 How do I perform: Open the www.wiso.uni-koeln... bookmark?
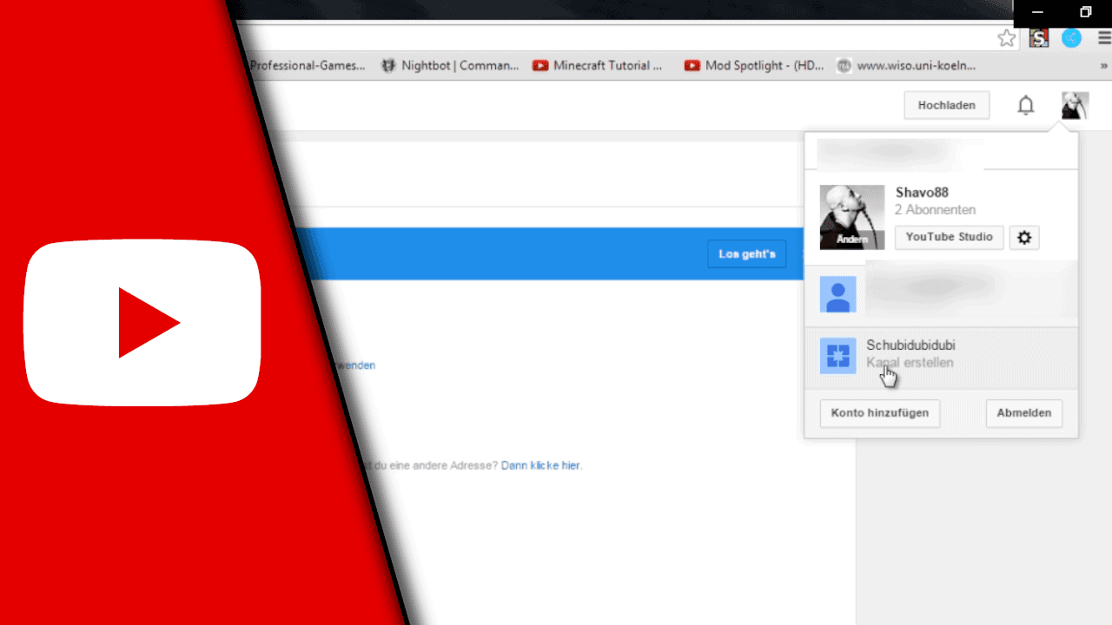[x=906, y=65]
